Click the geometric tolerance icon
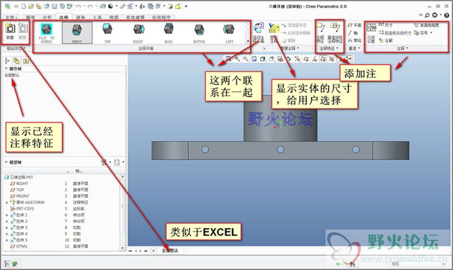453x270 pixels. pos(371,28)
